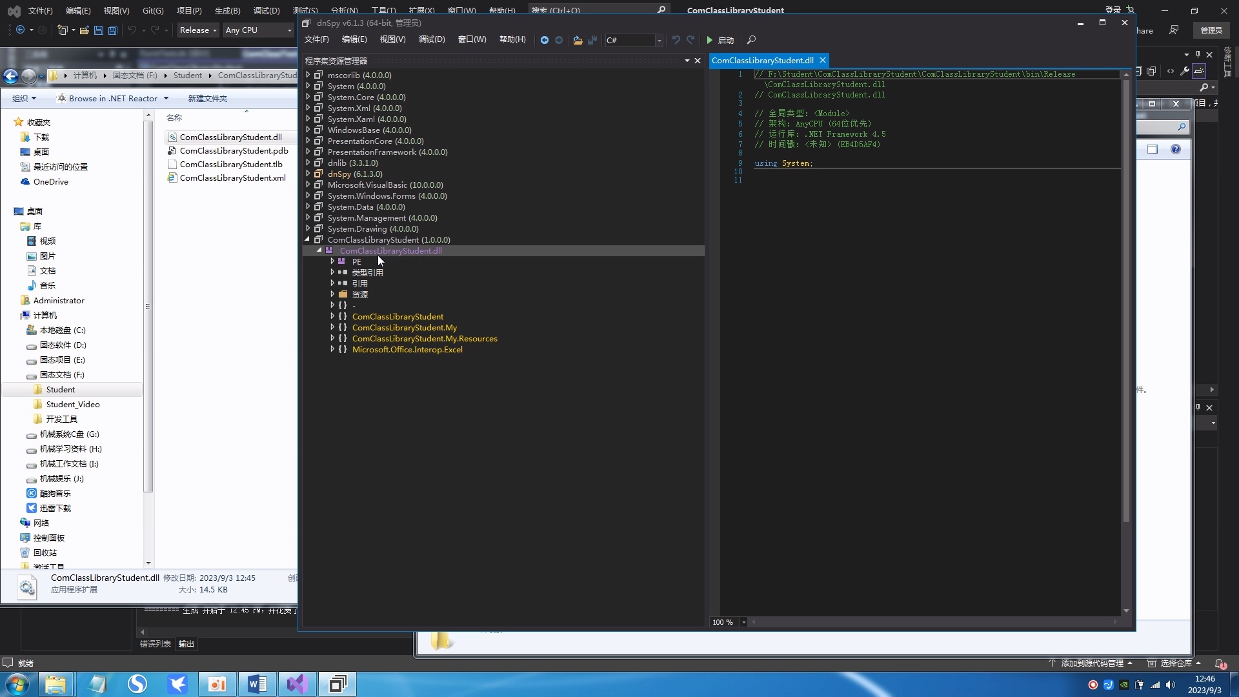The width and height of the screenshot is (1239, 697).
Task: Click the dnSpy search magnifier icon
Action: point(751,40)
